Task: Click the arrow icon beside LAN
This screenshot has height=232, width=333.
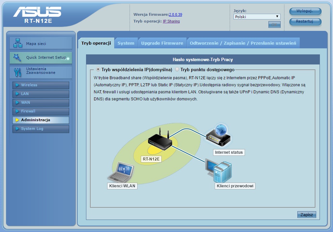Action: tap(17, 94)
